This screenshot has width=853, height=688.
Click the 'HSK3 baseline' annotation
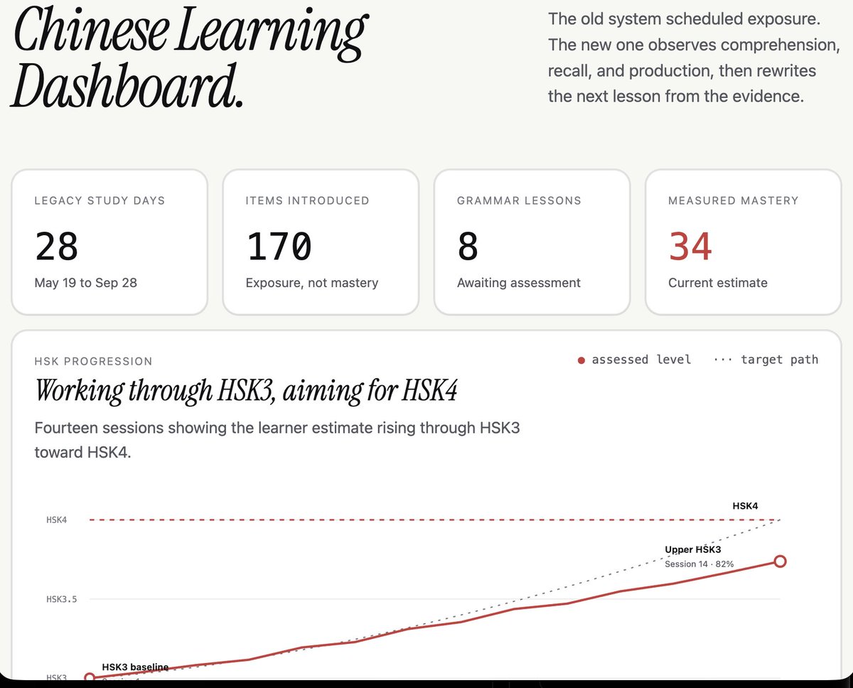pos(135,667)
